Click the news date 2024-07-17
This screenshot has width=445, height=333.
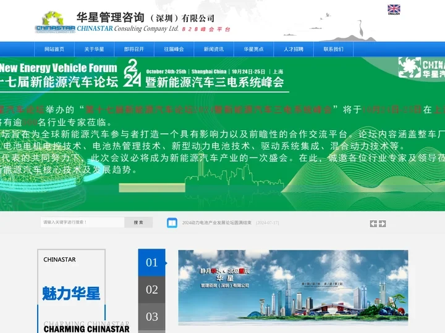pyautogui.click(x=268, y=223)
